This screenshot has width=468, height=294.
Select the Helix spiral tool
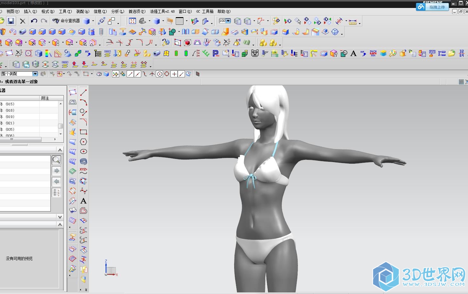click(83, 161)
